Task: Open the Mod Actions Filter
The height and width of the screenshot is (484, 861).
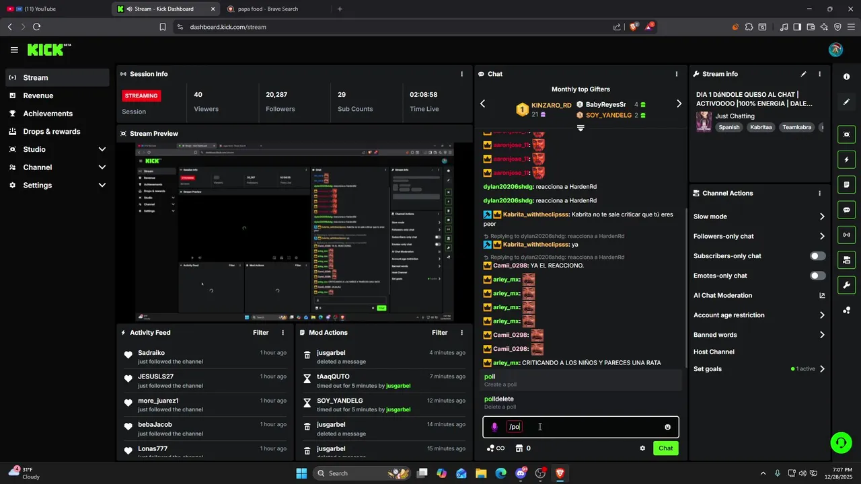Action: click(439, 333)
